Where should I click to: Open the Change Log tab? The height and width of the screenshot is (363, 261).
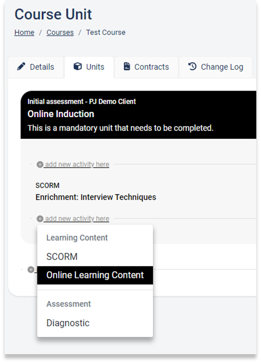(x=216, y=67)
